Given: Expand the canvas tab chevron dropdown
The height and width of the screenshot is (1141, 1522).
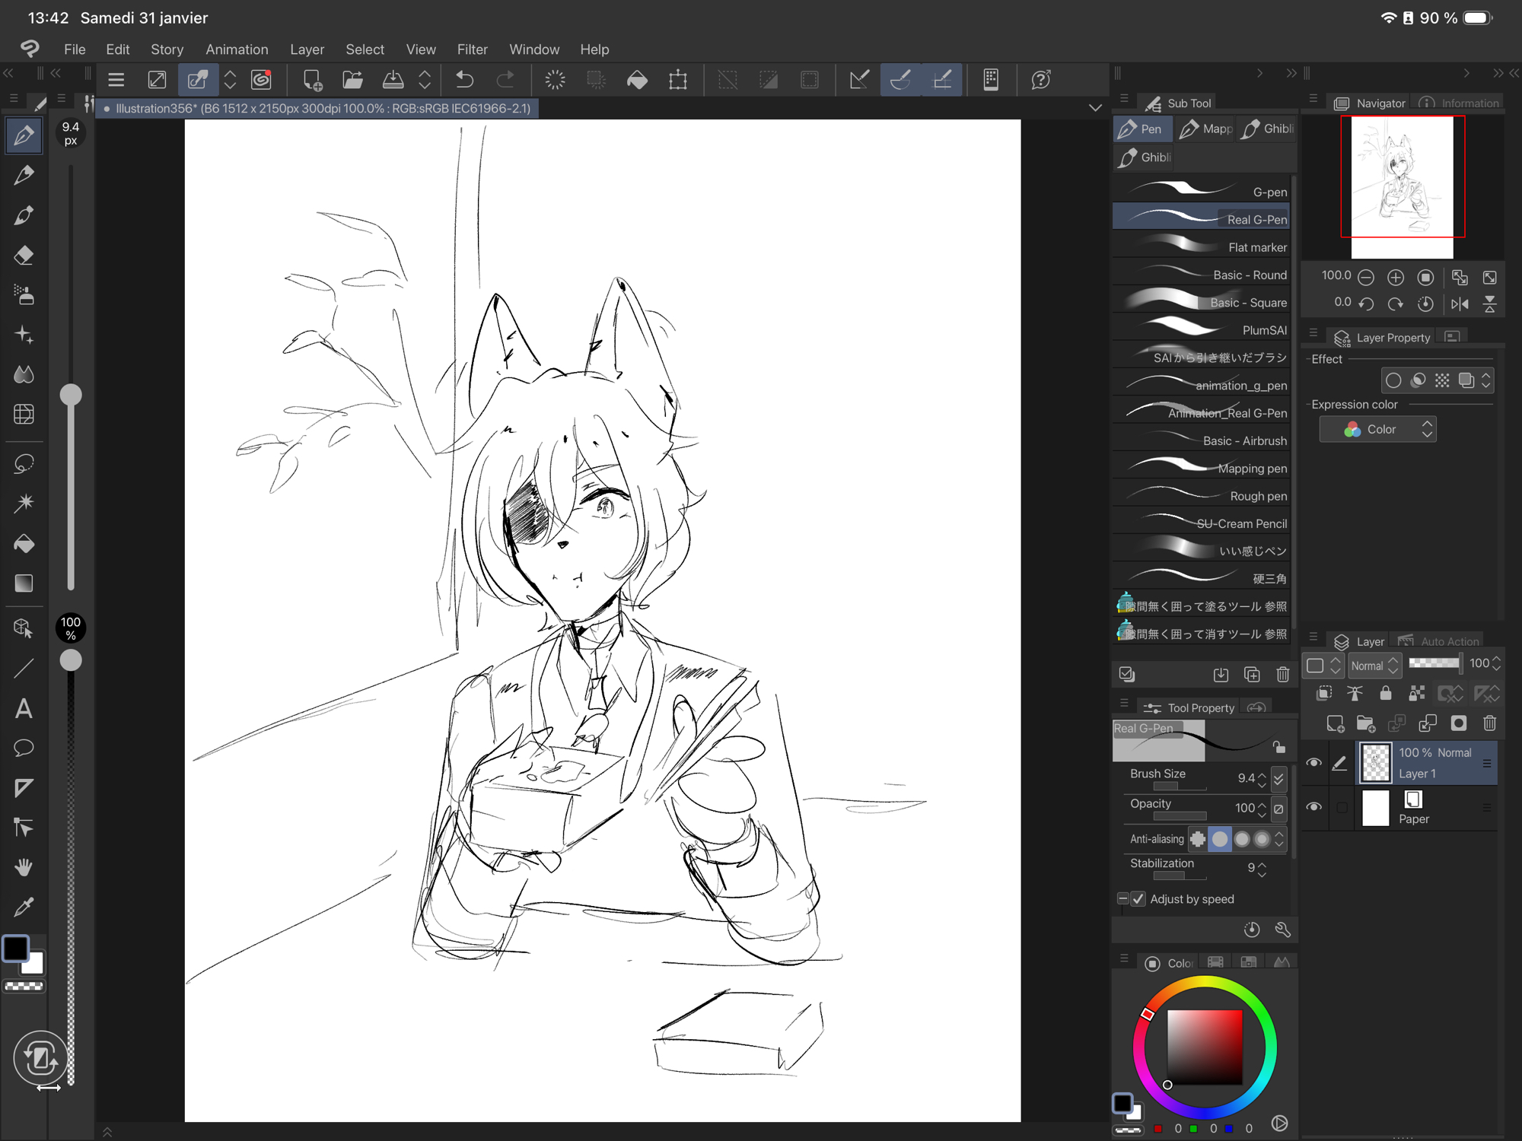Looking at the screenshot, I should tap(1094, 108).
